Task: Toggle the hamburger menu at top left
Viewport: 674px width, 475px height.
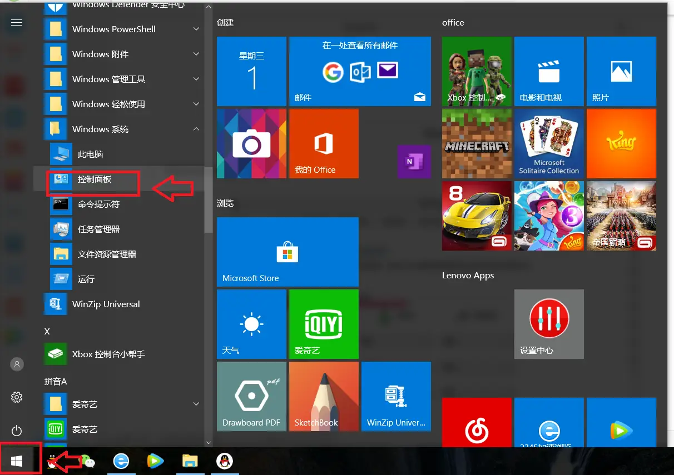Action: (17, 22)
